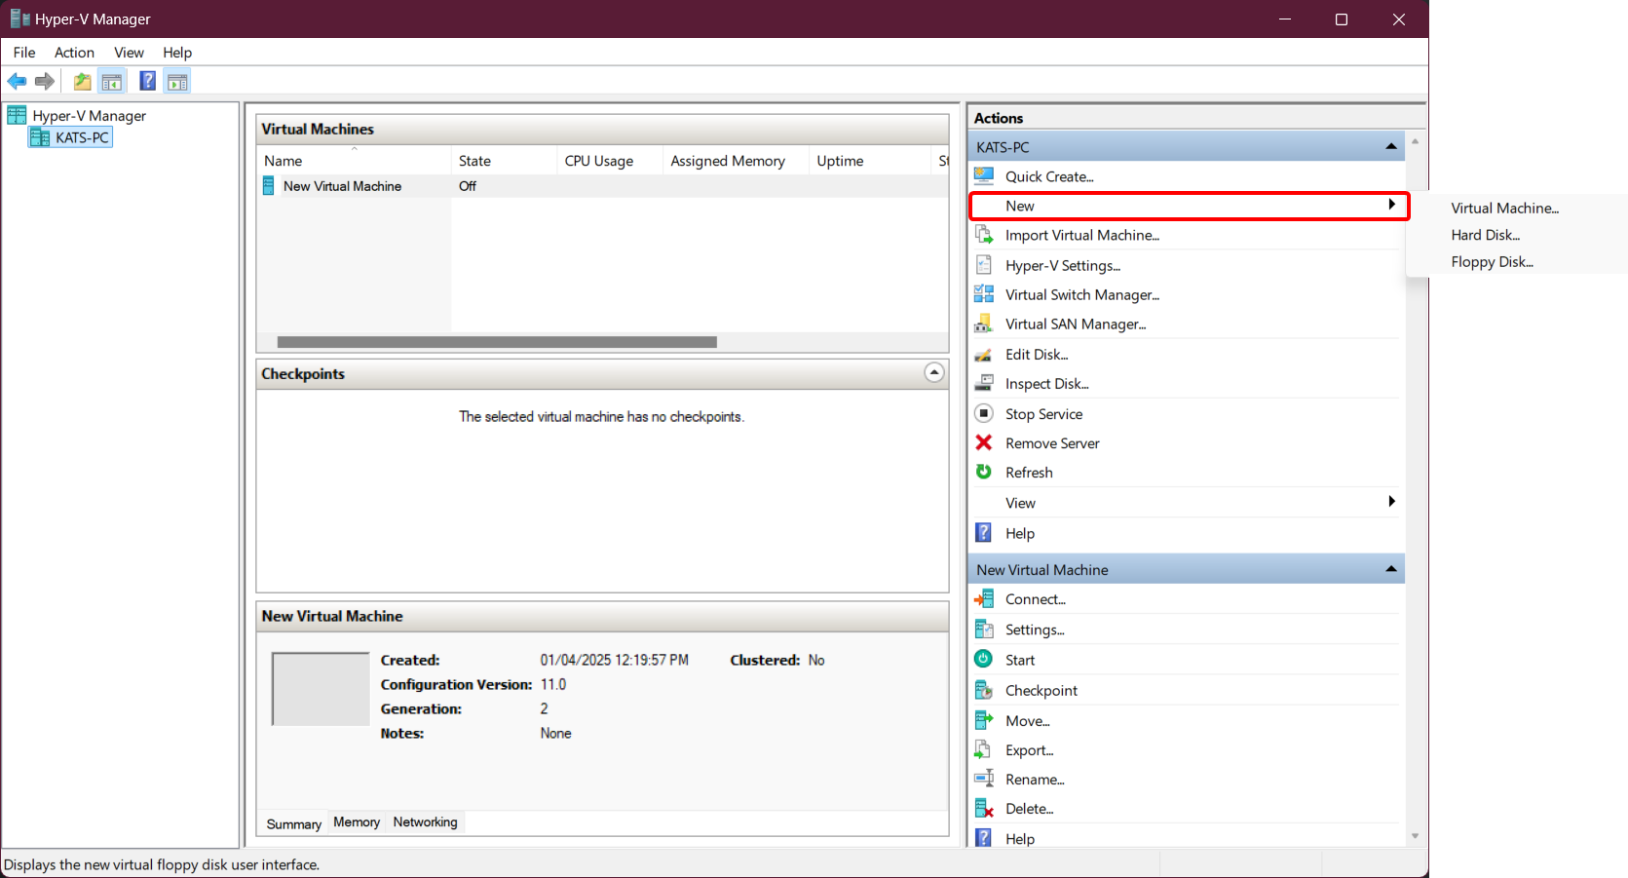The height and width of the screenshot is (878, 1628).
Task: Click the Actions pane scroll down arrow
Action: coord(1415,836)
